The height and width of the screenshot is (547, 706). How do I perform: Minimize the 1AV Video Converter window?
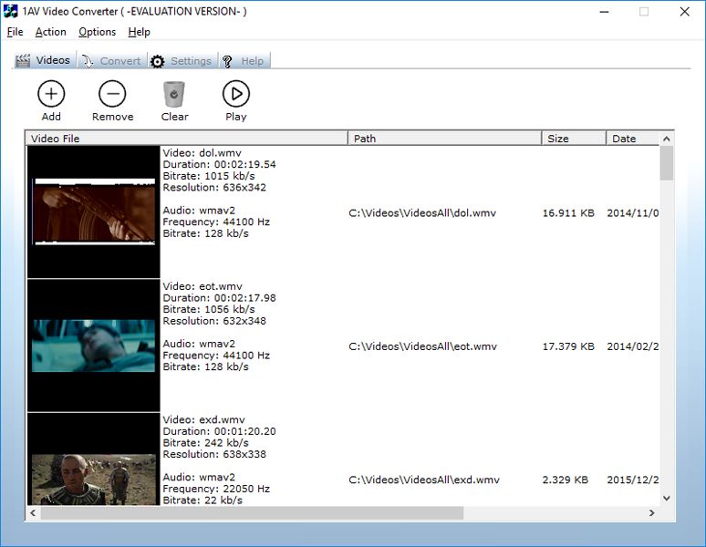tap(604, 12)
